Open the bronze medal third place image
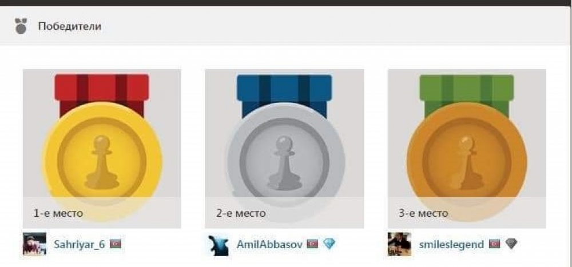The image size is (572, 267). tap(467, 149)
